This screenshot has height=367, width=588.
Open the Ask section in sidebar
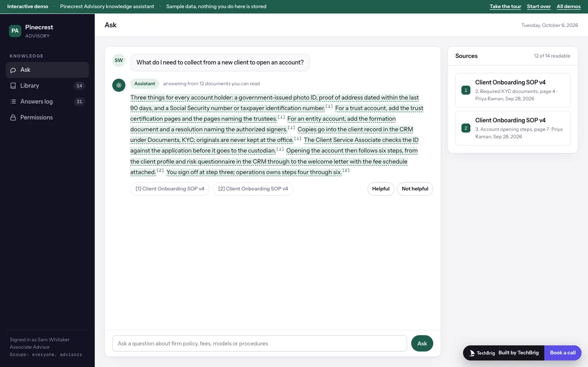point(47,70)
